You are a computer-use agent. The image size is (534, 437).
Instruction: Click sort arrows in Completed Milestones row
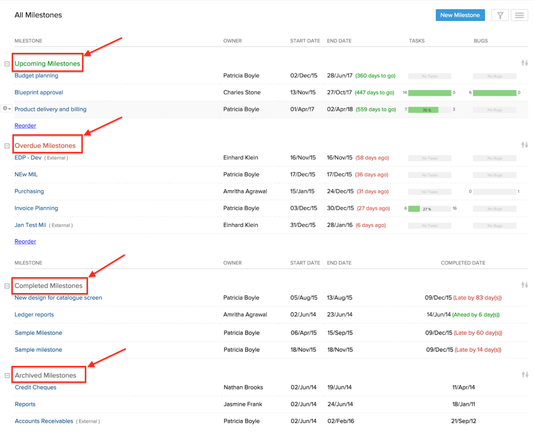[524, 285]
